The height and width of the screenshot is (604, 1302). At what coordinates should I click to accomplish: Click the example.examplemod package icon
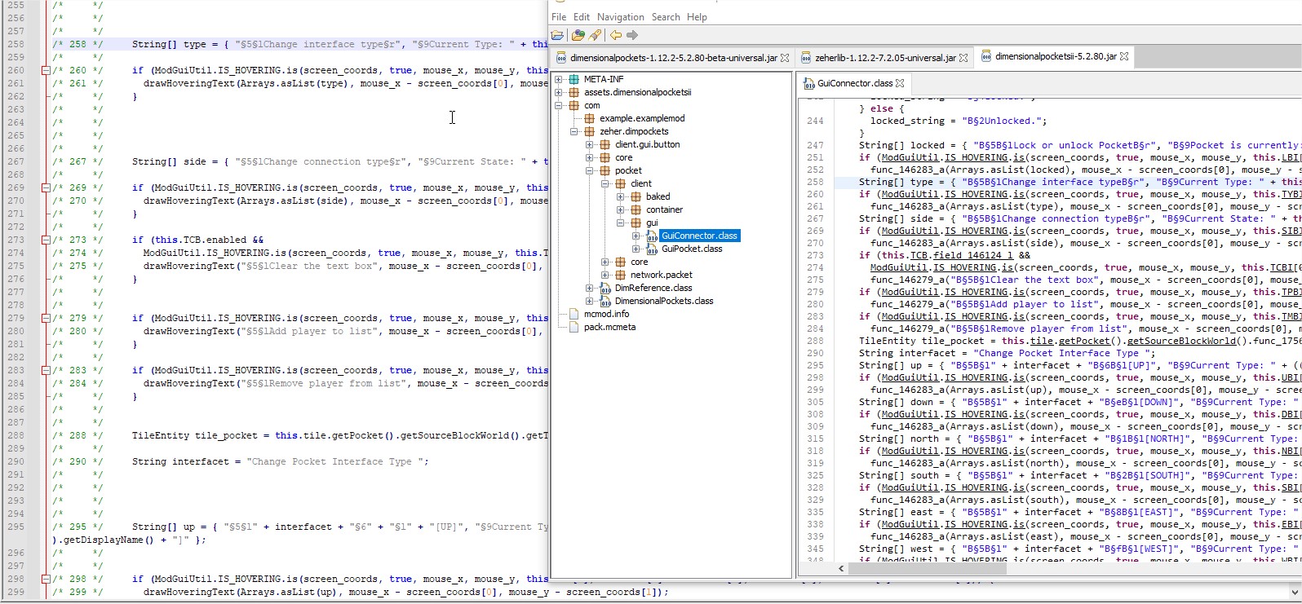tap(590, 118)
